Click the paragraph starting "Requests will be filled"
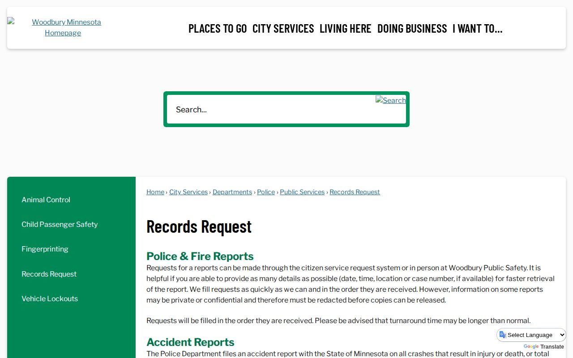The width and height of the screenshot is (573, 358). pos(338,320)
